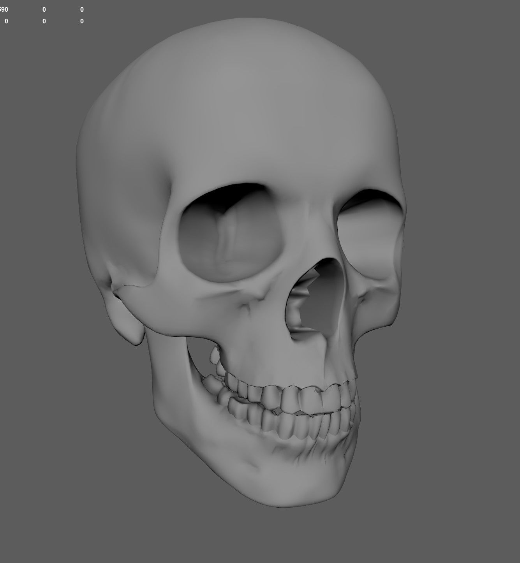The width and height of the screenshot is (520, 563).
Task: Select the skull model in the viewport
Action: [x=241, y=263]
